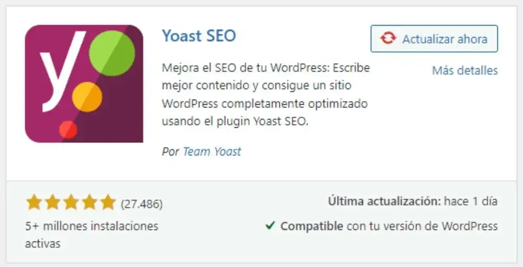Click the small red circle in the logo
The height and width of the screenshot is (267, 523).
coord(68,129)
